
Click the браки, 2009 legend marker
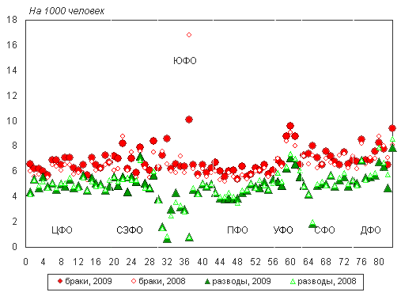[60, 281]
